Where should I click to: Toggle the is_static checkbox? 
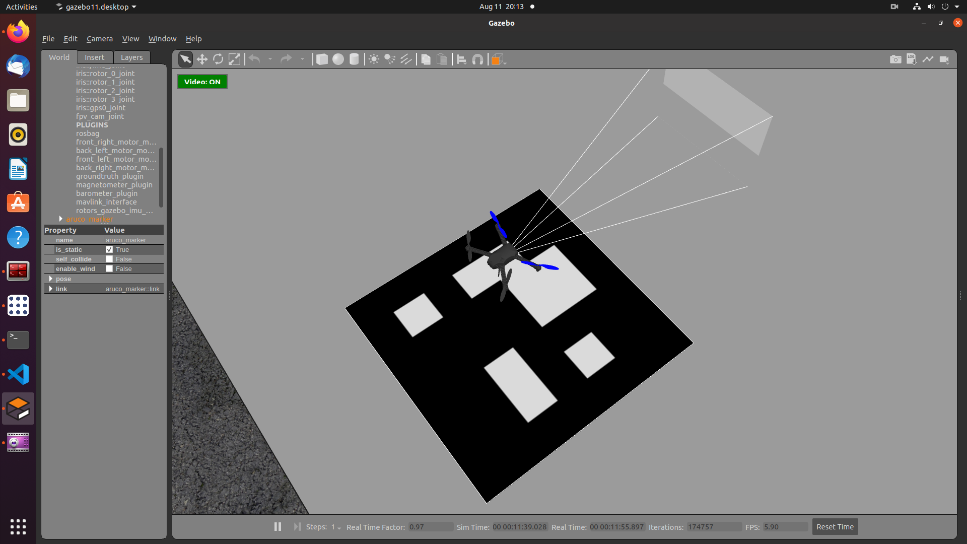[x=109, y=249]
